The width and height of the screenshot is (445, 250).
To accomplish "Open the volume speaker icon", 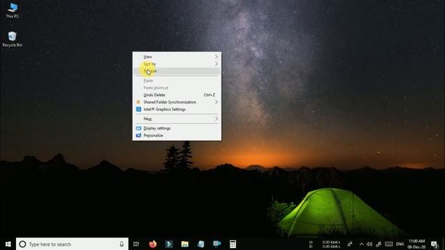I will click(x=369, y=244).
